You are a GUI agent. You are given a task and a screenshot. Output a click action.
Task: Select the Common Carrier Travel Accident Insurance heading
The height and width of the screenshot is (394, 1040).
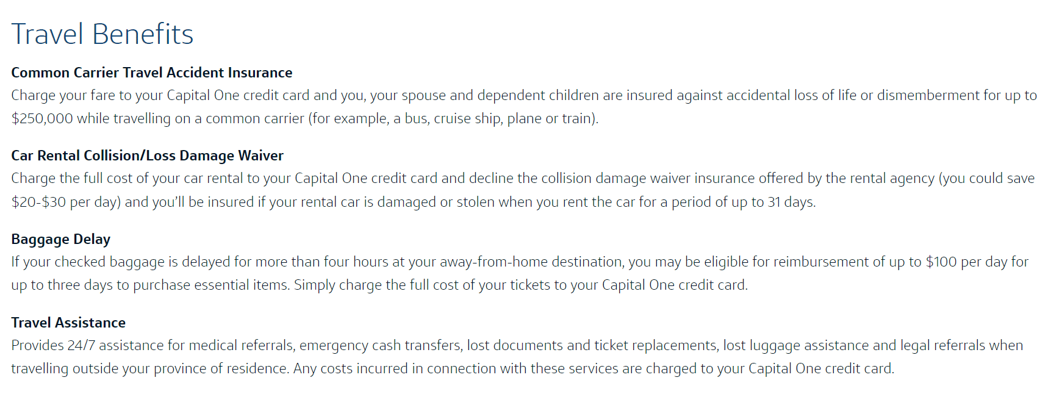[151, 73]
